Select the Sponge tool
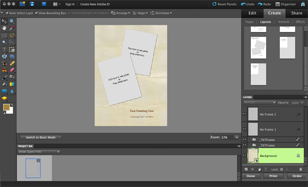 pyautogui.click(x=4, y=98)
